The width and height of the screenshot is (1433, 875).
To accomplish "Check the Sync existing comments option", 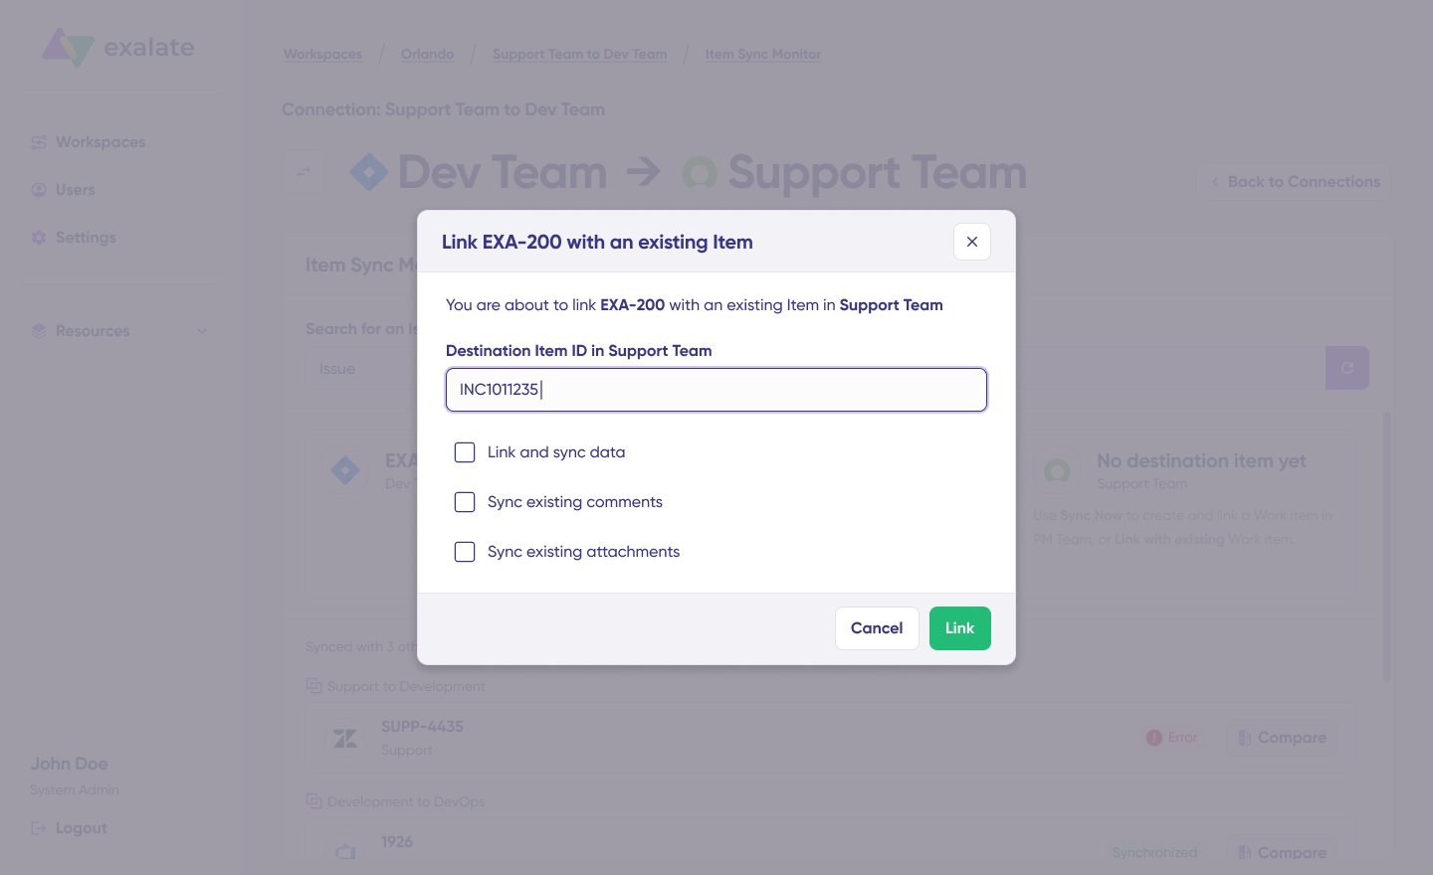I will [465, 502].
